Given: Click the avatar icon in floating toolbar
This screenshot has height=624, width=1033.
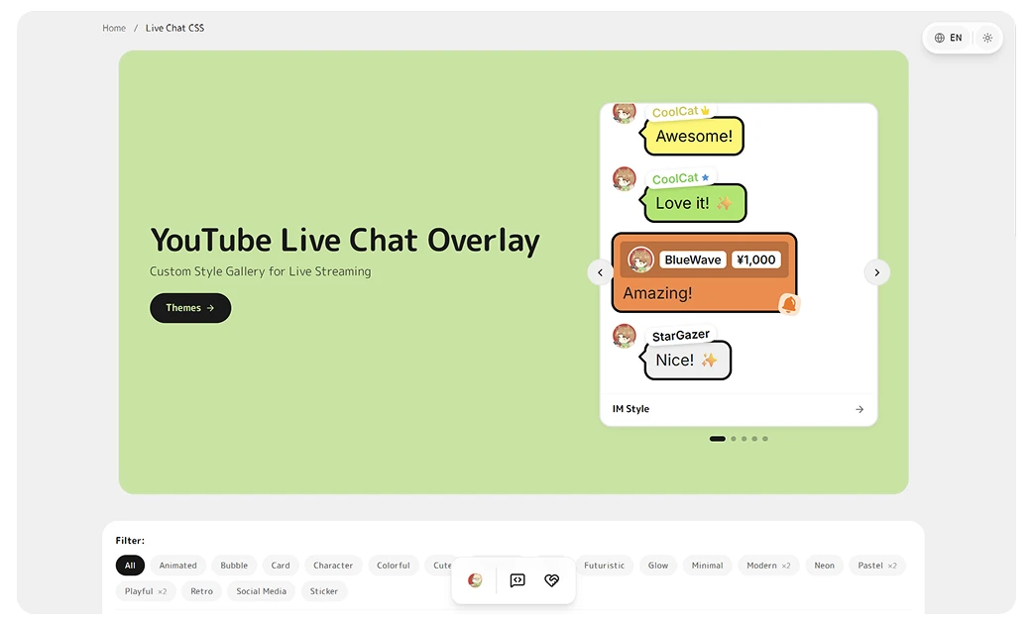Looking at the screenshot, I should tap(475, 580).
